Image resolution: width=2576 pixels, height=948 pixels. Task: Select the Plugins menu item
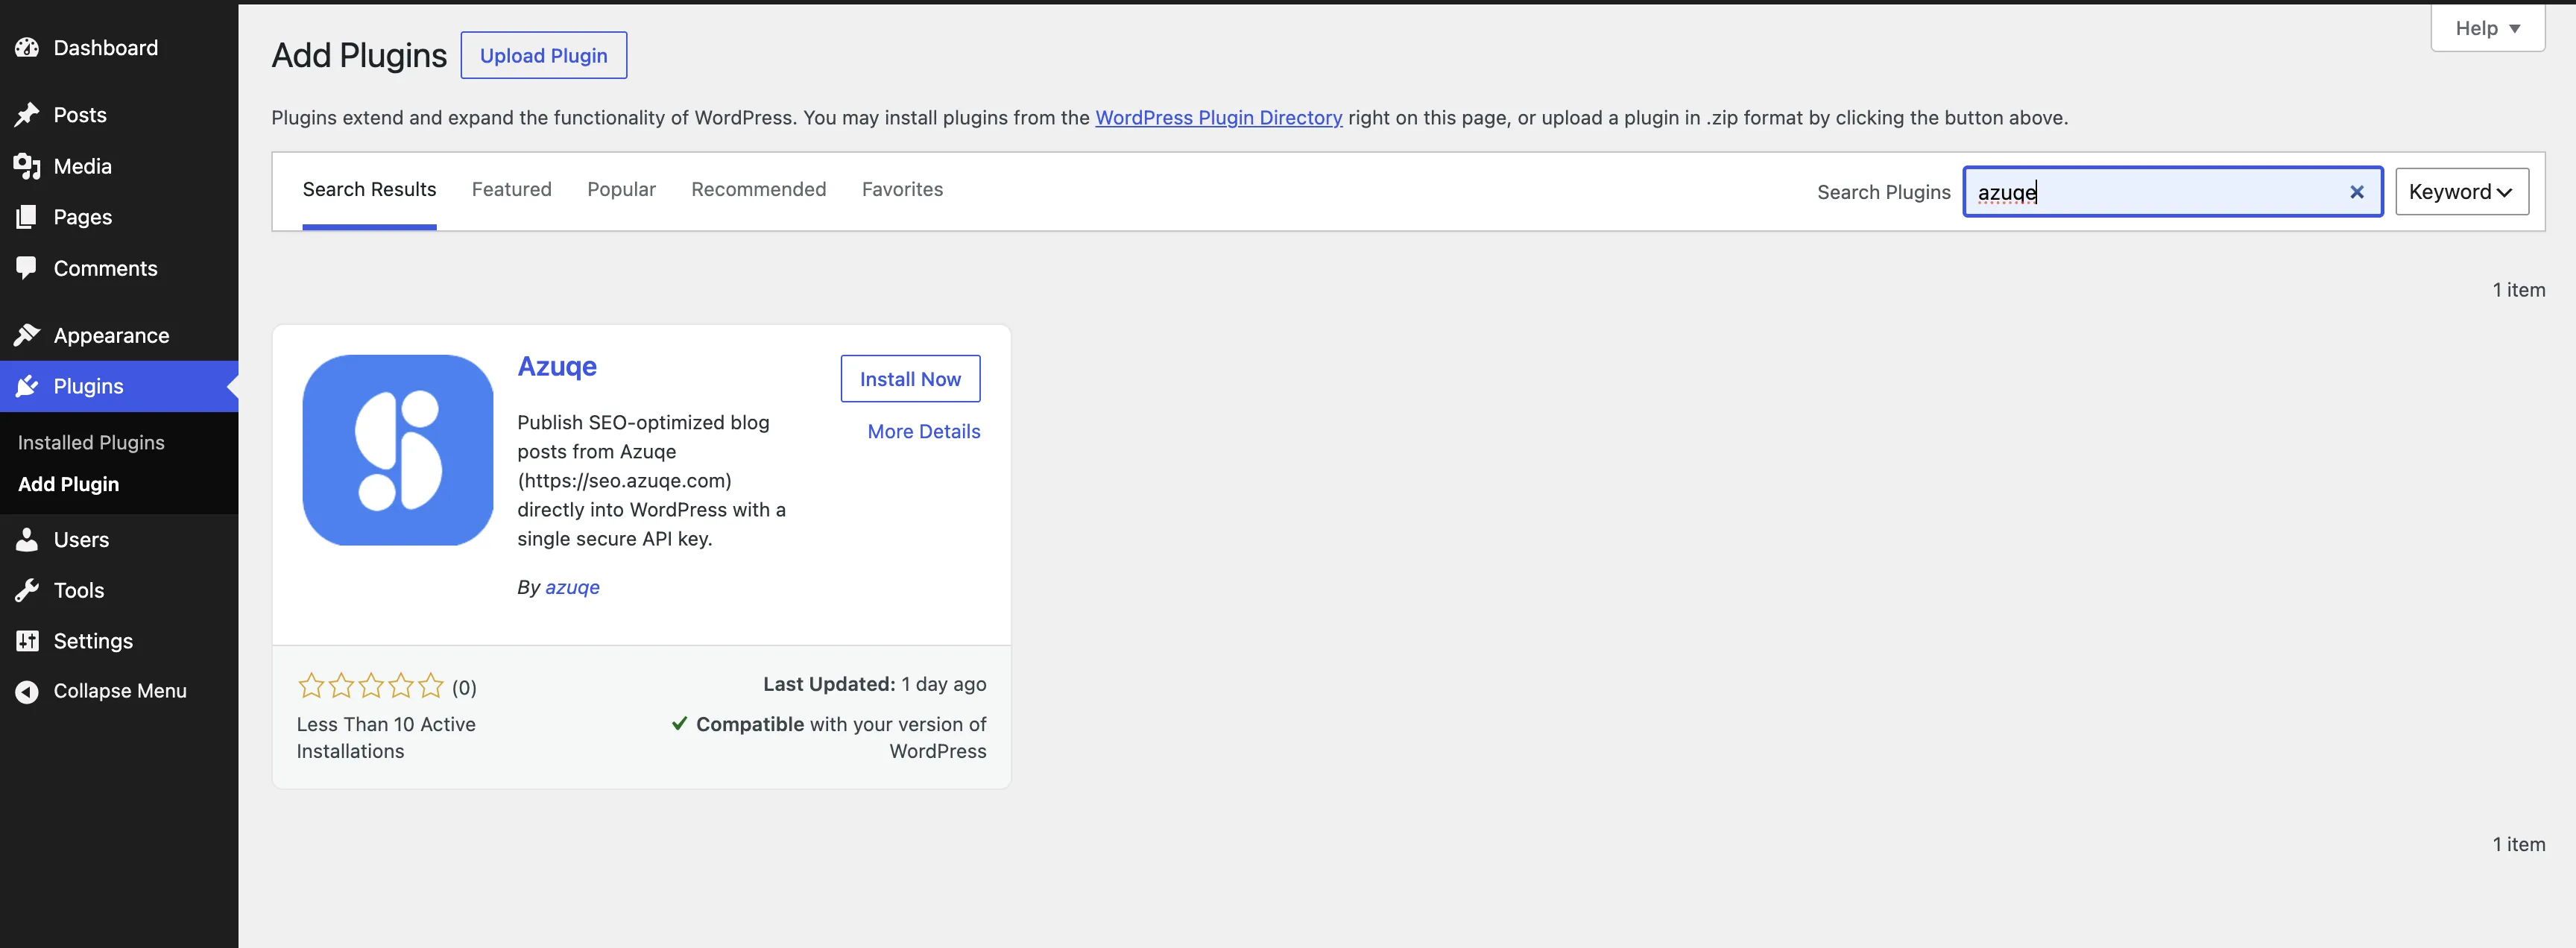(119, 386)
